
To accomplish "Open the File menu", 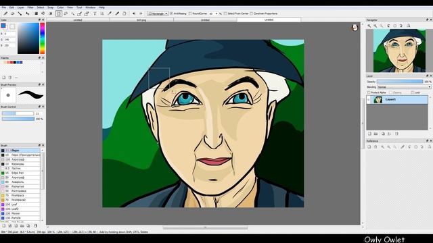I will pos(4,7).
